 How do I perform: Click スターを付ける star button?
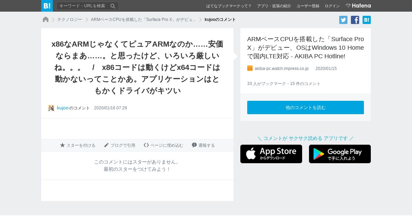pos(78,145)
